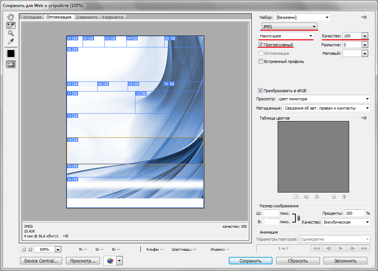Open the Набор preset dropdown

[x=302, y=17]
